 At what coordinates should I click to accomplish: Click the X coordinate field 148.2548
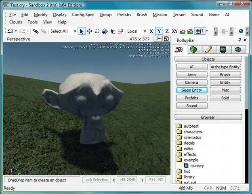[x=127, y=180]
